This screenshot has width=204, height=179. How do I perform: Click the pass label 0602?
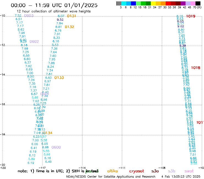[x=34, y=42]
